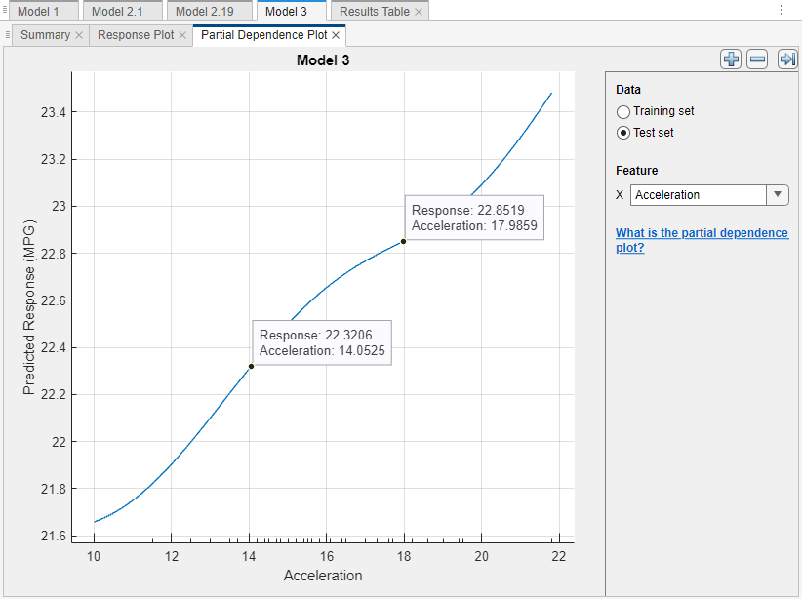Close the Results Table tab
The height and width of the screenshot is (599, 802).
coord(419,12)
